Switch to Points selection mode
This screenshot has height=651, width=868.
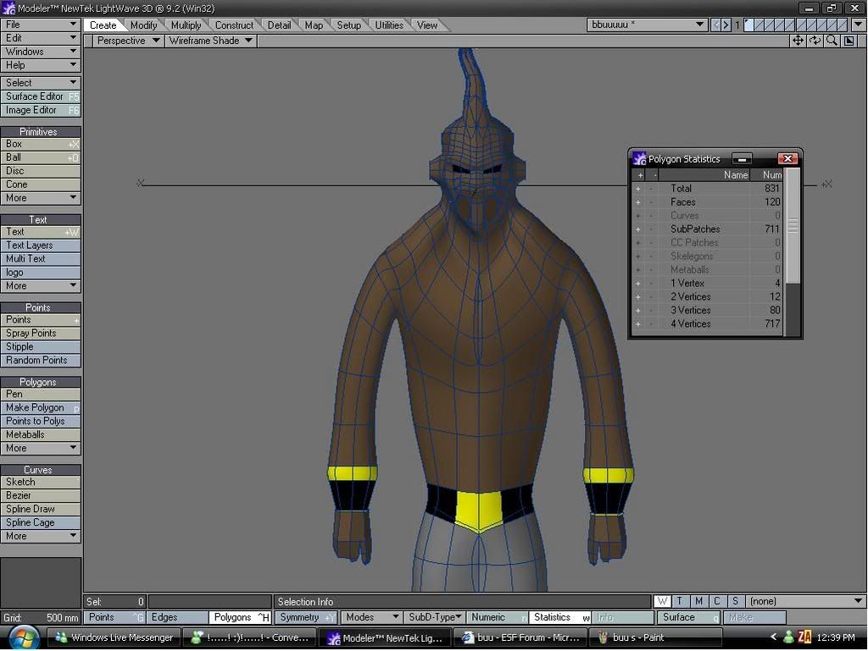tap(114, 617)
